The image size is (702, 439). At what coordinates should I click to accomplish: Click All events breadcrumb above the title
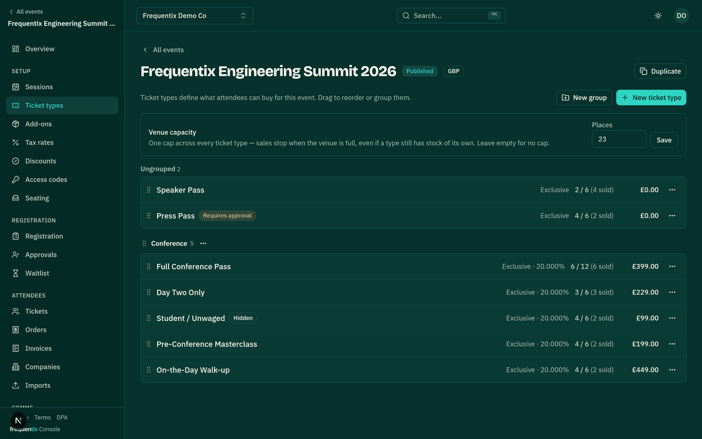tap(163, 50)
